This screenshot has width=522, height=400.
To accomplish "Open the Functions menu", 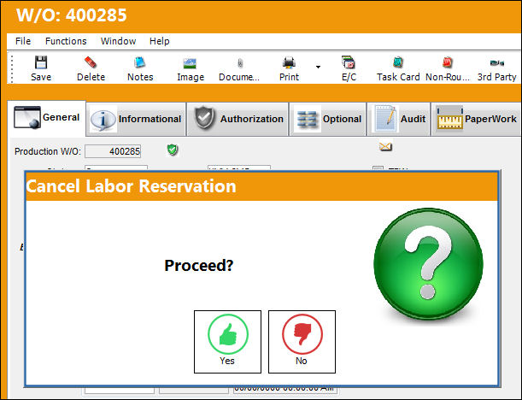I will click(66, 41).
